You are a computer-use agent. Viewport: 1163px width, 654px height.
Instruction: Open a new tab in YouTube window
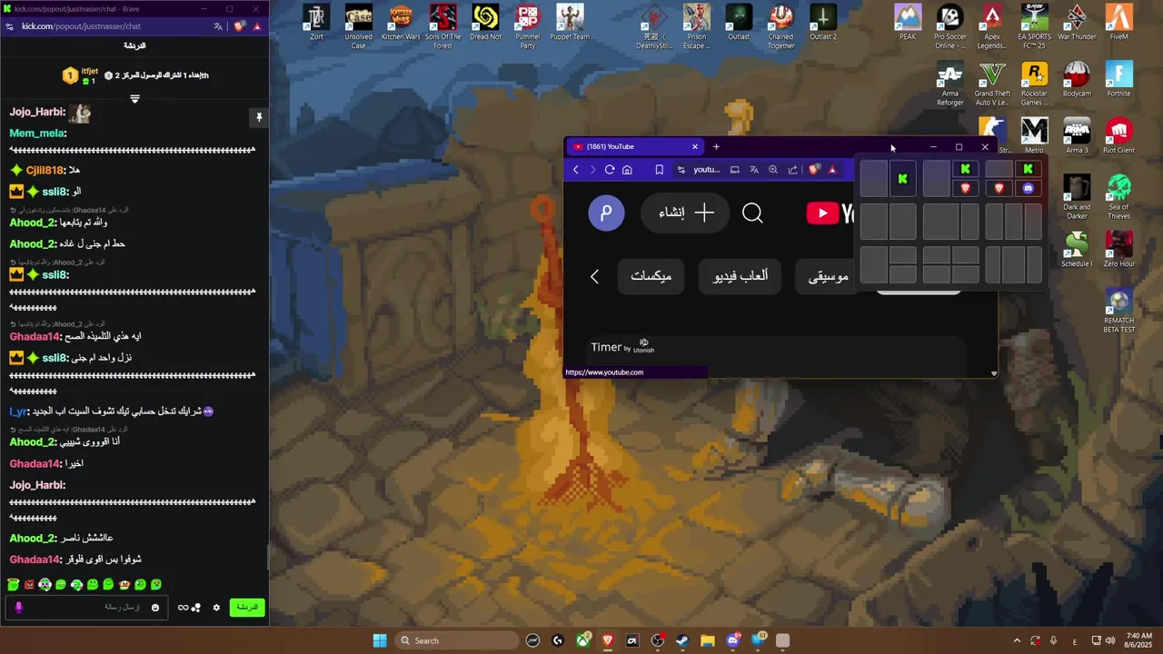pos(716,146)
